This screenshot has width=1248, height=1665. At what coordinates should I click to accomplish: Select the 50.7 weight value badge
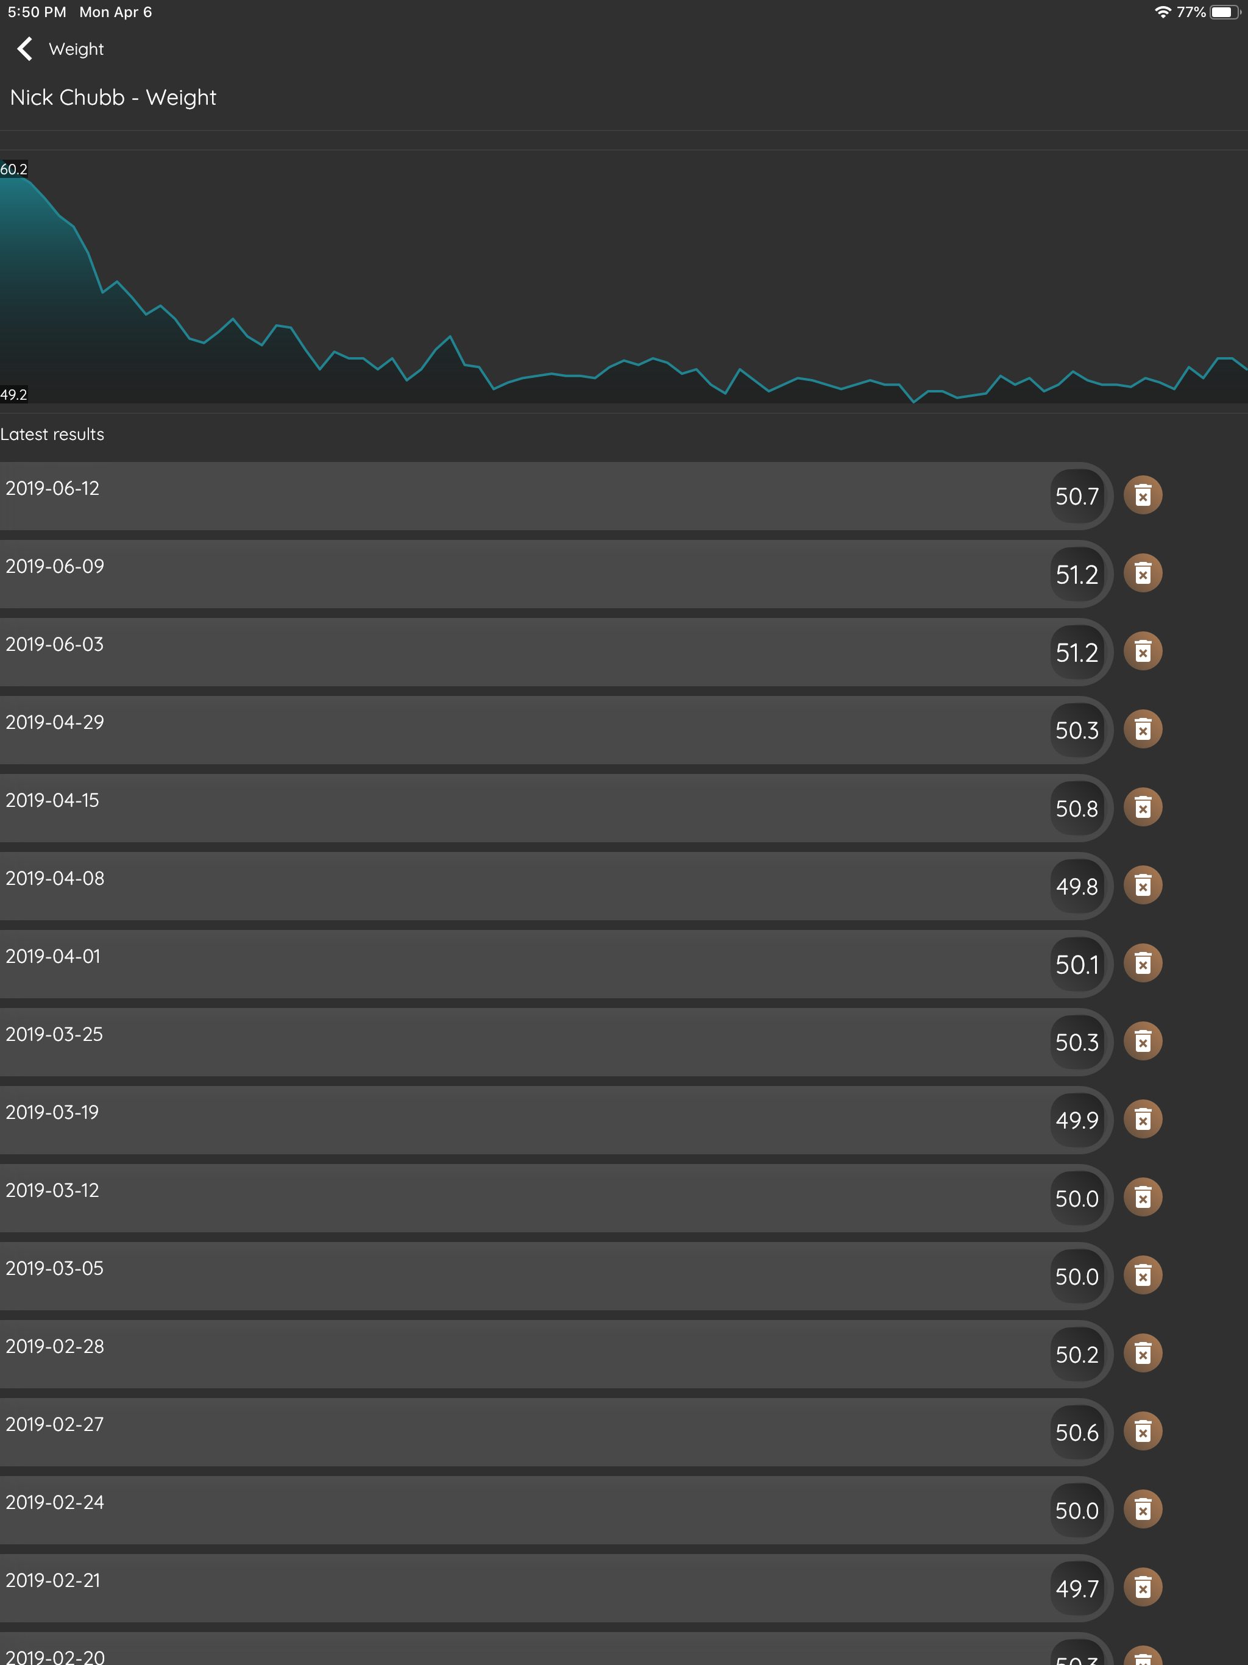[1076, 496]
